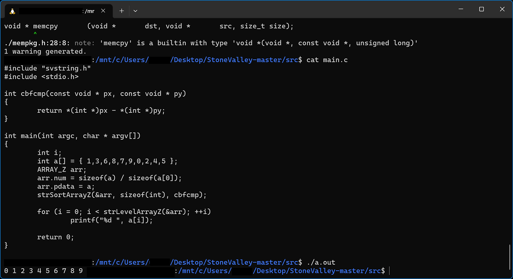Click the '1 warning generated.' message
The height and width of the screenshot is (279, 513).
[x=43, y=51]
